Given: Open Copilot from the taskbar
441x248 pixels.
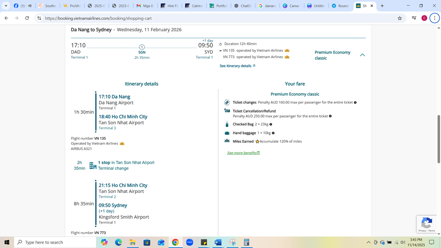Looking at the screenshot, I should [104, 242].
